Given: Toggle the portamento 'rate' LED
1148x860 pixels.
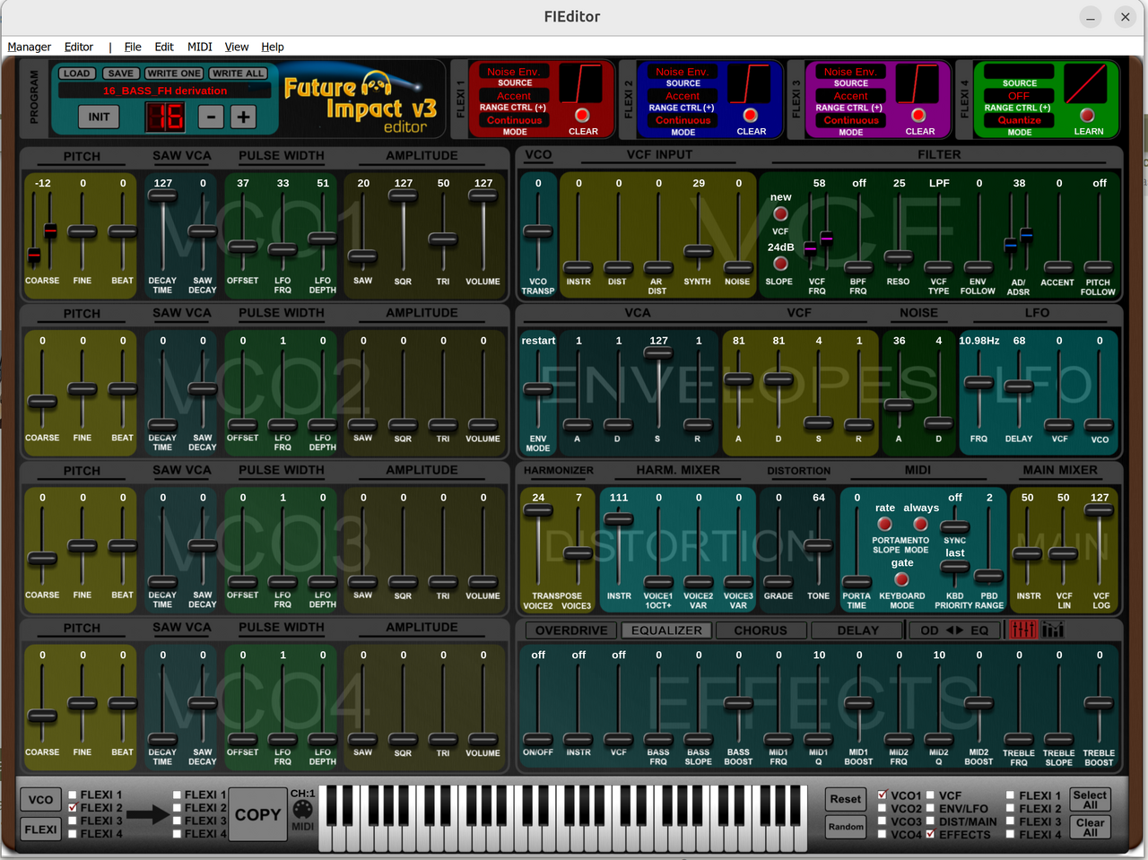Looking at the screenshot, I should pyautogui.click(x=884, y=524).
